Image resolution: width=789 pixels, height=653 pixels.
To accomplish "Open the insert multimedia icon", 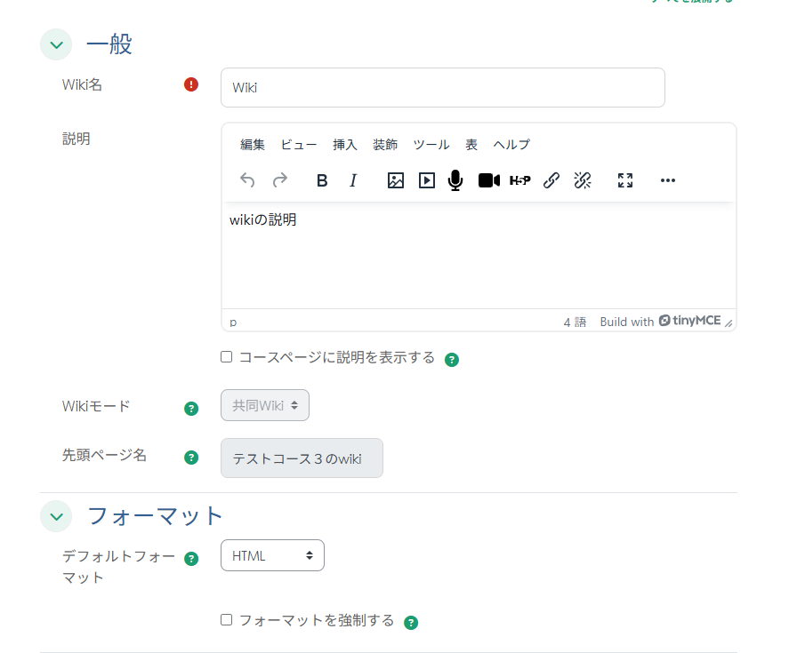I will (x=427, y=180).
